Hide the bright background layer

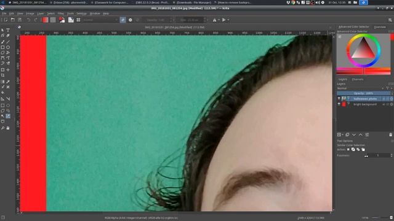339,104
